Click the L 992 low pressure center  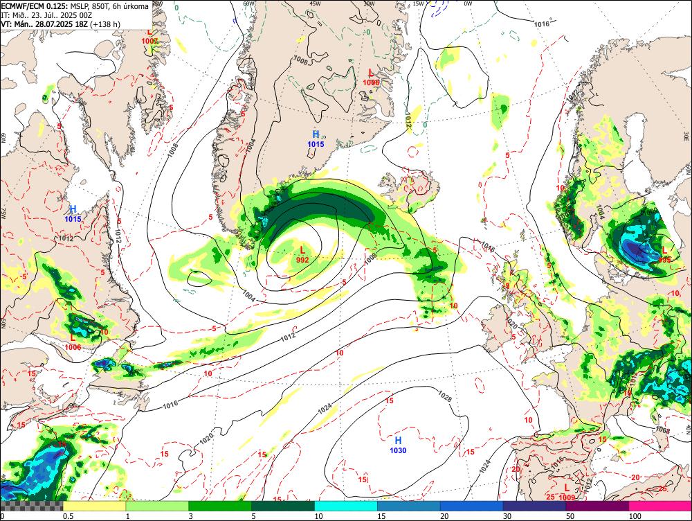(302, 256)
